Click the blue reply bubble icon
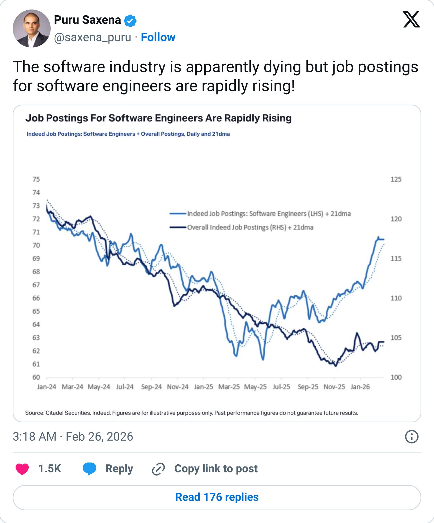The width and height of the screenshot is (434, 523). click(89, 468)
